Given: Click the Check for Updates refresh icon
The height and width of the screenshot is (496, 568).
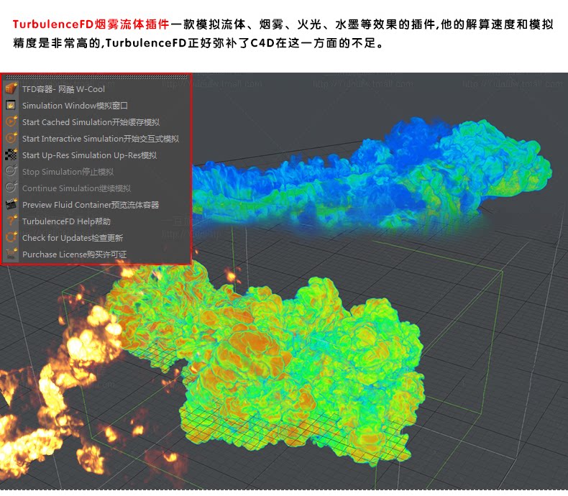Looking at the screenshot, I should [12, 237].
